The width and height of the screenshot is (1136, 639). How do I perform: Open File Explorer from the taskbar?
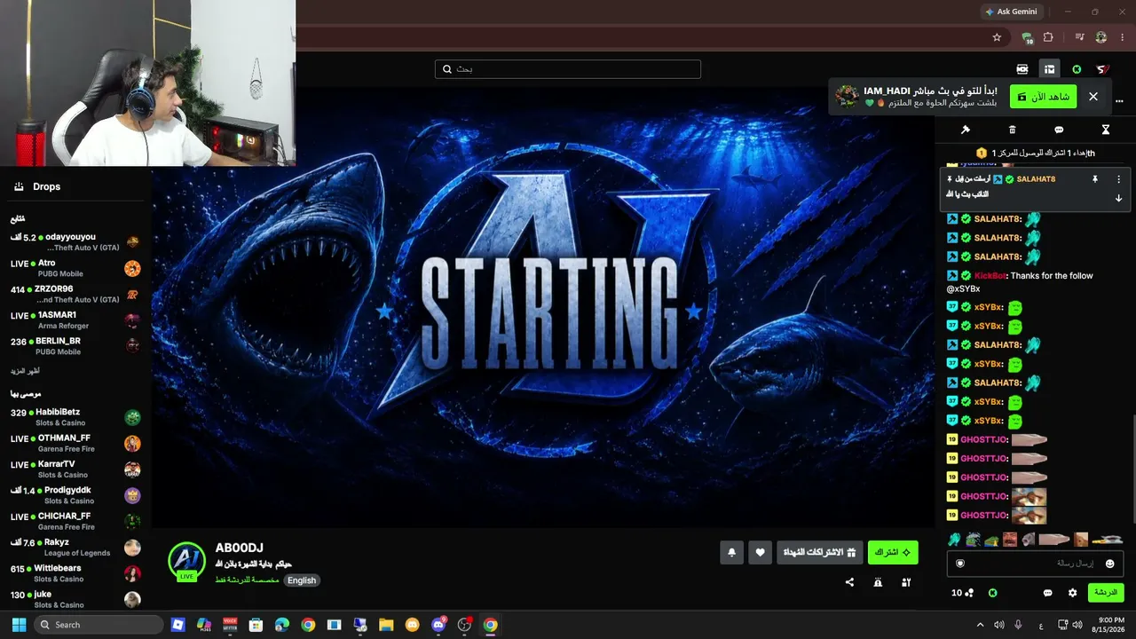[x=386, y=625]
